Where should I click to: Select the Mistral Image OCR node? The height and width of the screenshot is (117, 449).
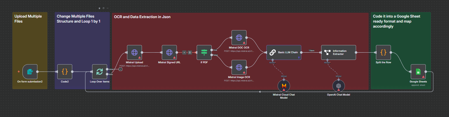239,67
